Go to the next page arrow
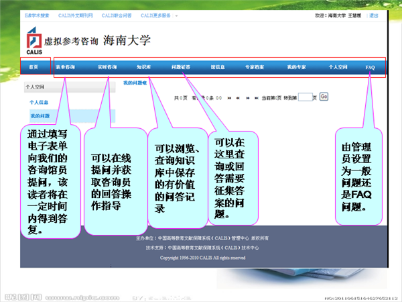The height and width of the screenshot is (302, 402). coord(248,98)
